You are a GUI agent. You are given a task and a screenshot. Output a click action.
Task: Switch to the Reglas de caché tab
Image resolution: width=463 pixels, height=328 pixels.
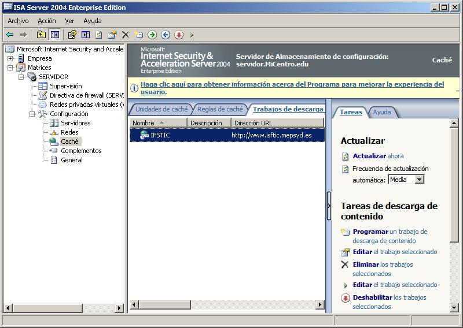[x=220, y=109]
